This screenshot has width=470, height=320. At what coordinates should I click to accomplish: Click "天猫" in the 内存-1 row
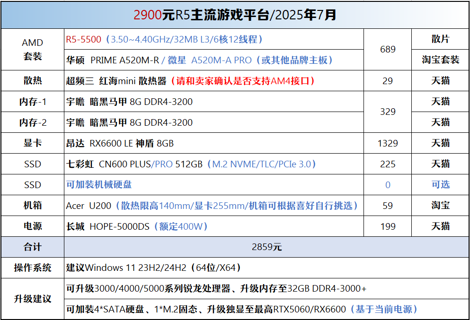(440, 102)
